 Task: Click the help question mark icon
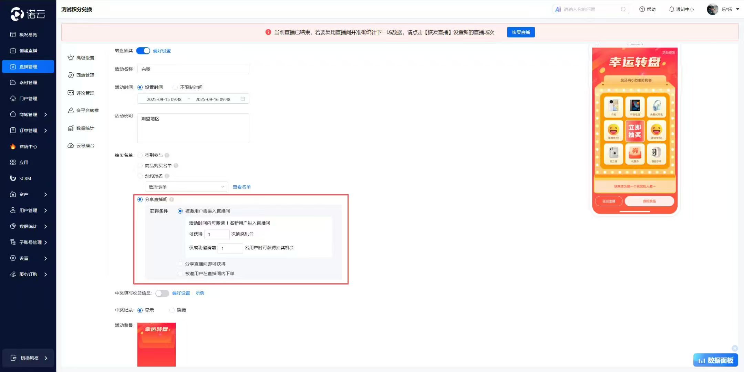642,9
